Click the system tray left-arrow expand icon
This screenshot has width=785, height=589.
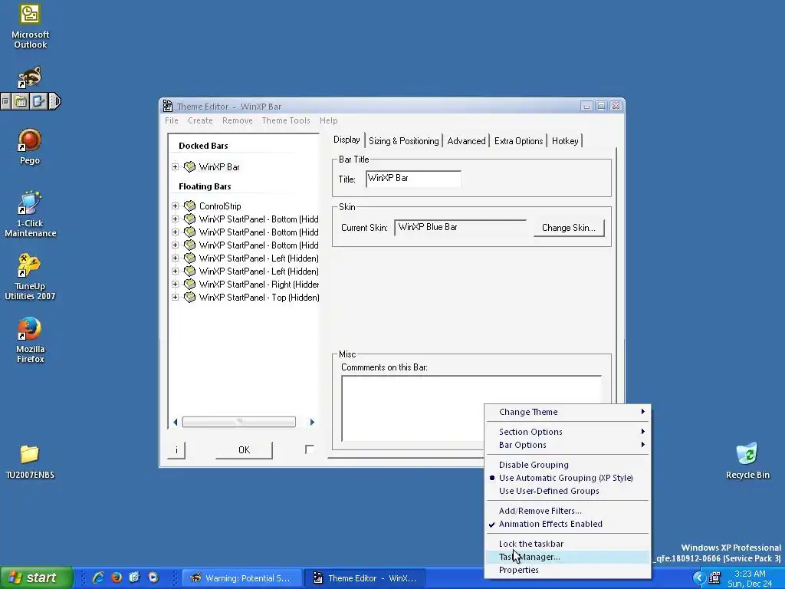(x=698, y=578)
